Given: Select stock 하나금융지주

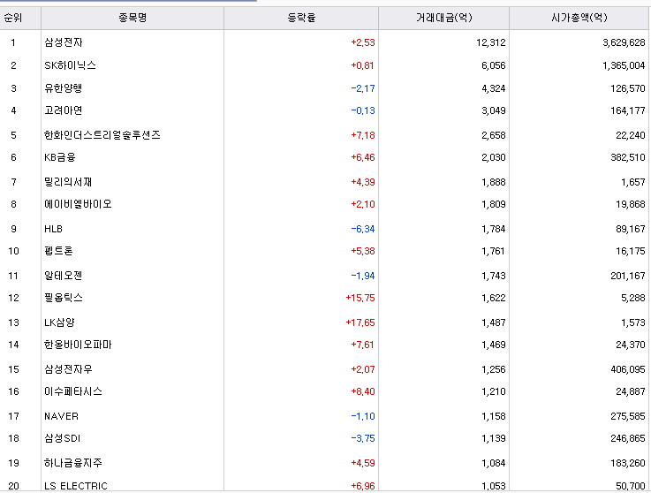Looking at the screenshot, I should 73,463.
